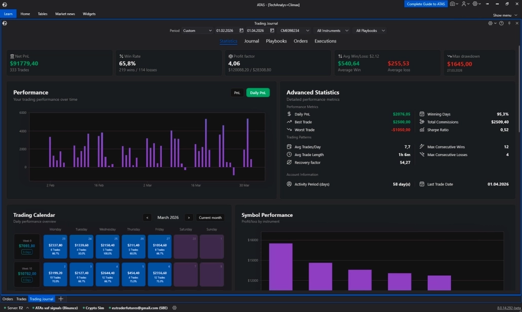The height and width of the screenshot is (312, 522).
Task: Open the screenshot camera icon in title bar
Action: tap(453, 4)
